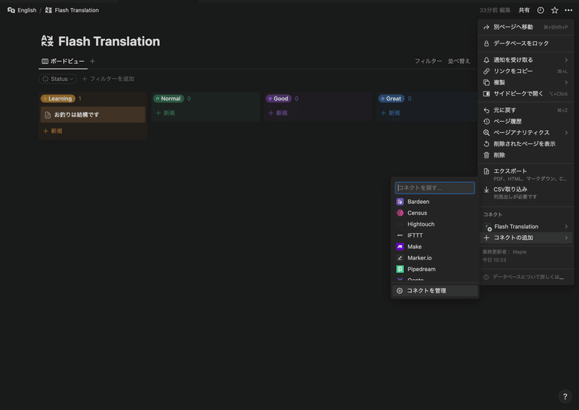Add new card in Normal column
Screen dimensions: 579x410
point(166,113)
